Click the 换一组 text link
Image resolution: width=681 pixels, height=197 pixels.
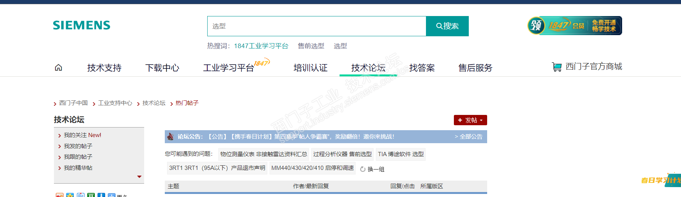(x=376, y=169)
